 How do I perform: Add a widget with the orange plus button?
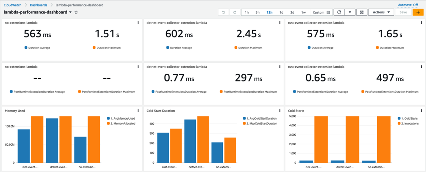(417, 12)
